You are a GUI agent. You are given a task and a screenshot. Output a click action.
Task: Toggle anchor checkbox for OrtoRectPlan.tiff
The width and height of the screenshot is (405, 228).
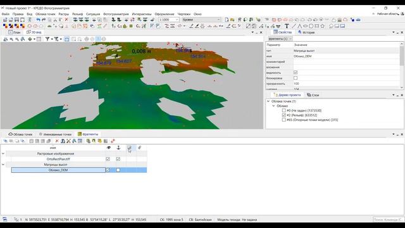118,159
